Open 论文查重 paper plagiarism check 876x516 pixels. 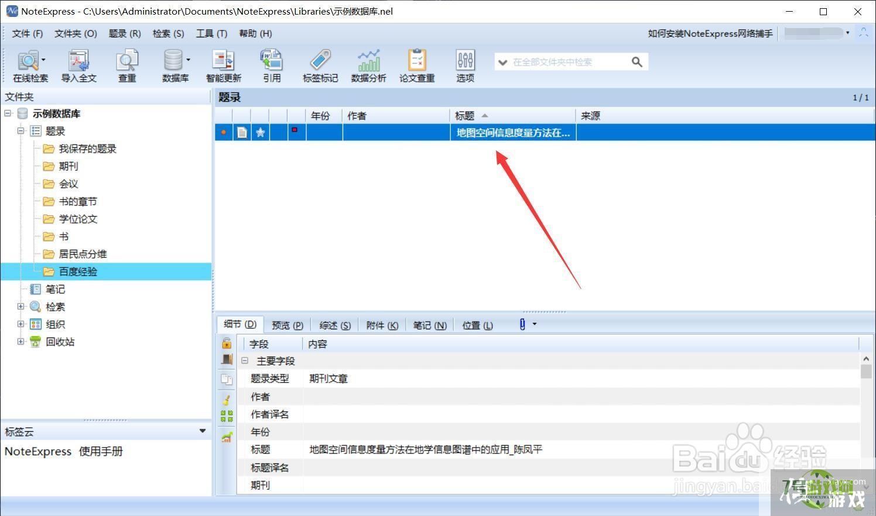point(417,66)
